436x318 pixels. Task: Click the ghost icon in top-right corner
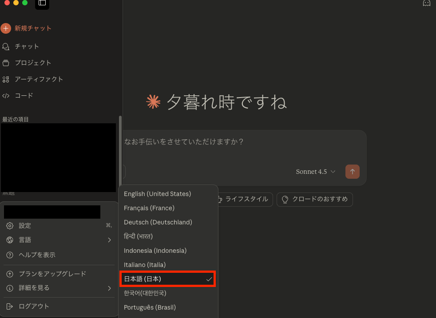tap(427, 4)
